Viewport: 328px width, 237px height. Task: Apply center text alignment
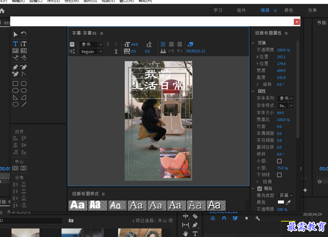(x=171, y=44)
